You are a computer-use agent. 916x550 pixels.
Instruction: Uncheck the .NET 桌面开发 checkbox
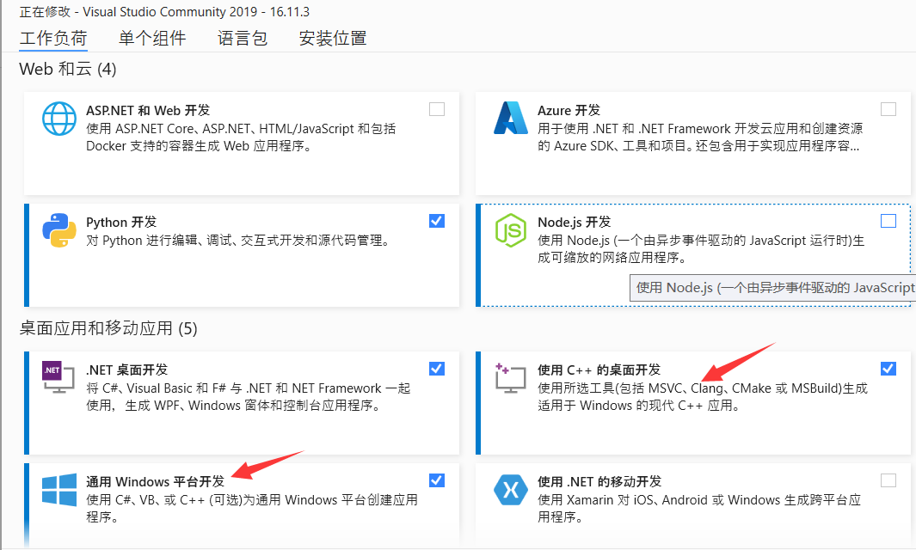[x=437, y=369]
